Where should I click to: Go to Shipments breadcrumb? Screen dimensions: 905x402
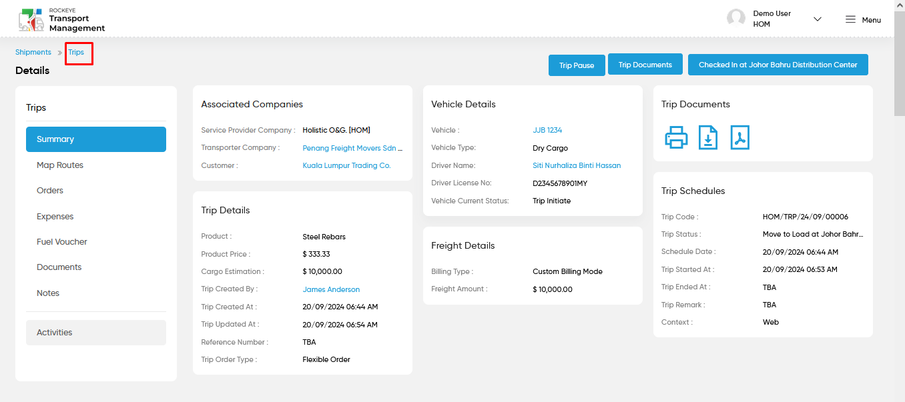tap(33, 52)
